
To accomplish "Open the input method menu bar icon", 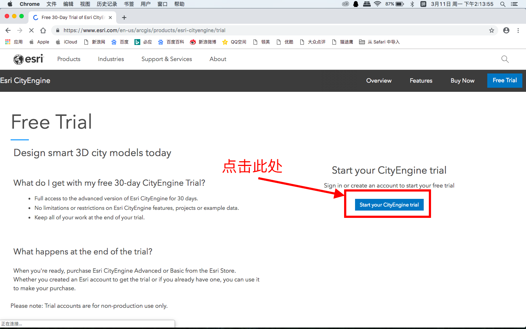I will (423, 4).
